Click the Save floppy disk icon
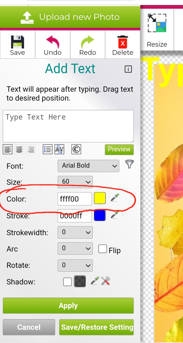The image size is (183, 343). (17, 42)
